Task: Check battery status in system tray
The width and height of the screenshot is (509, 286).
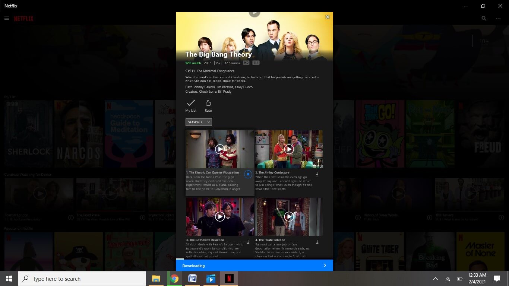Action: [x=459, y=279]
